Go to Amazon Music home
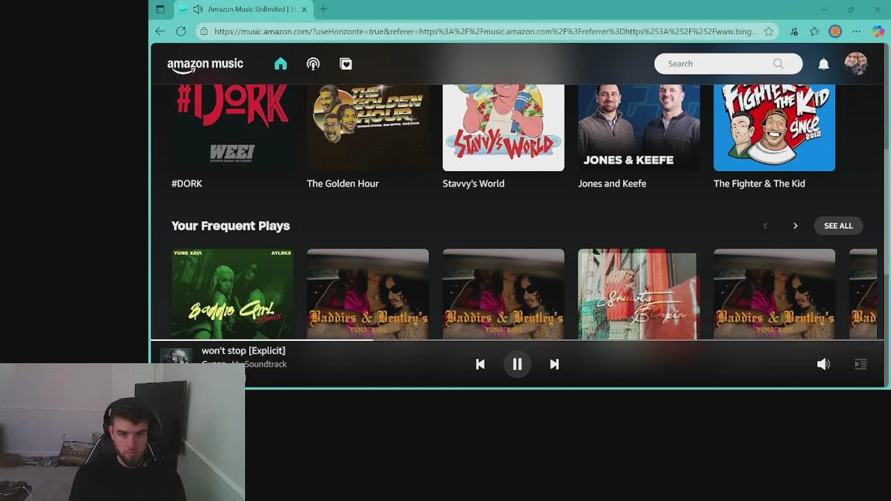This screenshot has width=891, height=501. coord(281,64)
